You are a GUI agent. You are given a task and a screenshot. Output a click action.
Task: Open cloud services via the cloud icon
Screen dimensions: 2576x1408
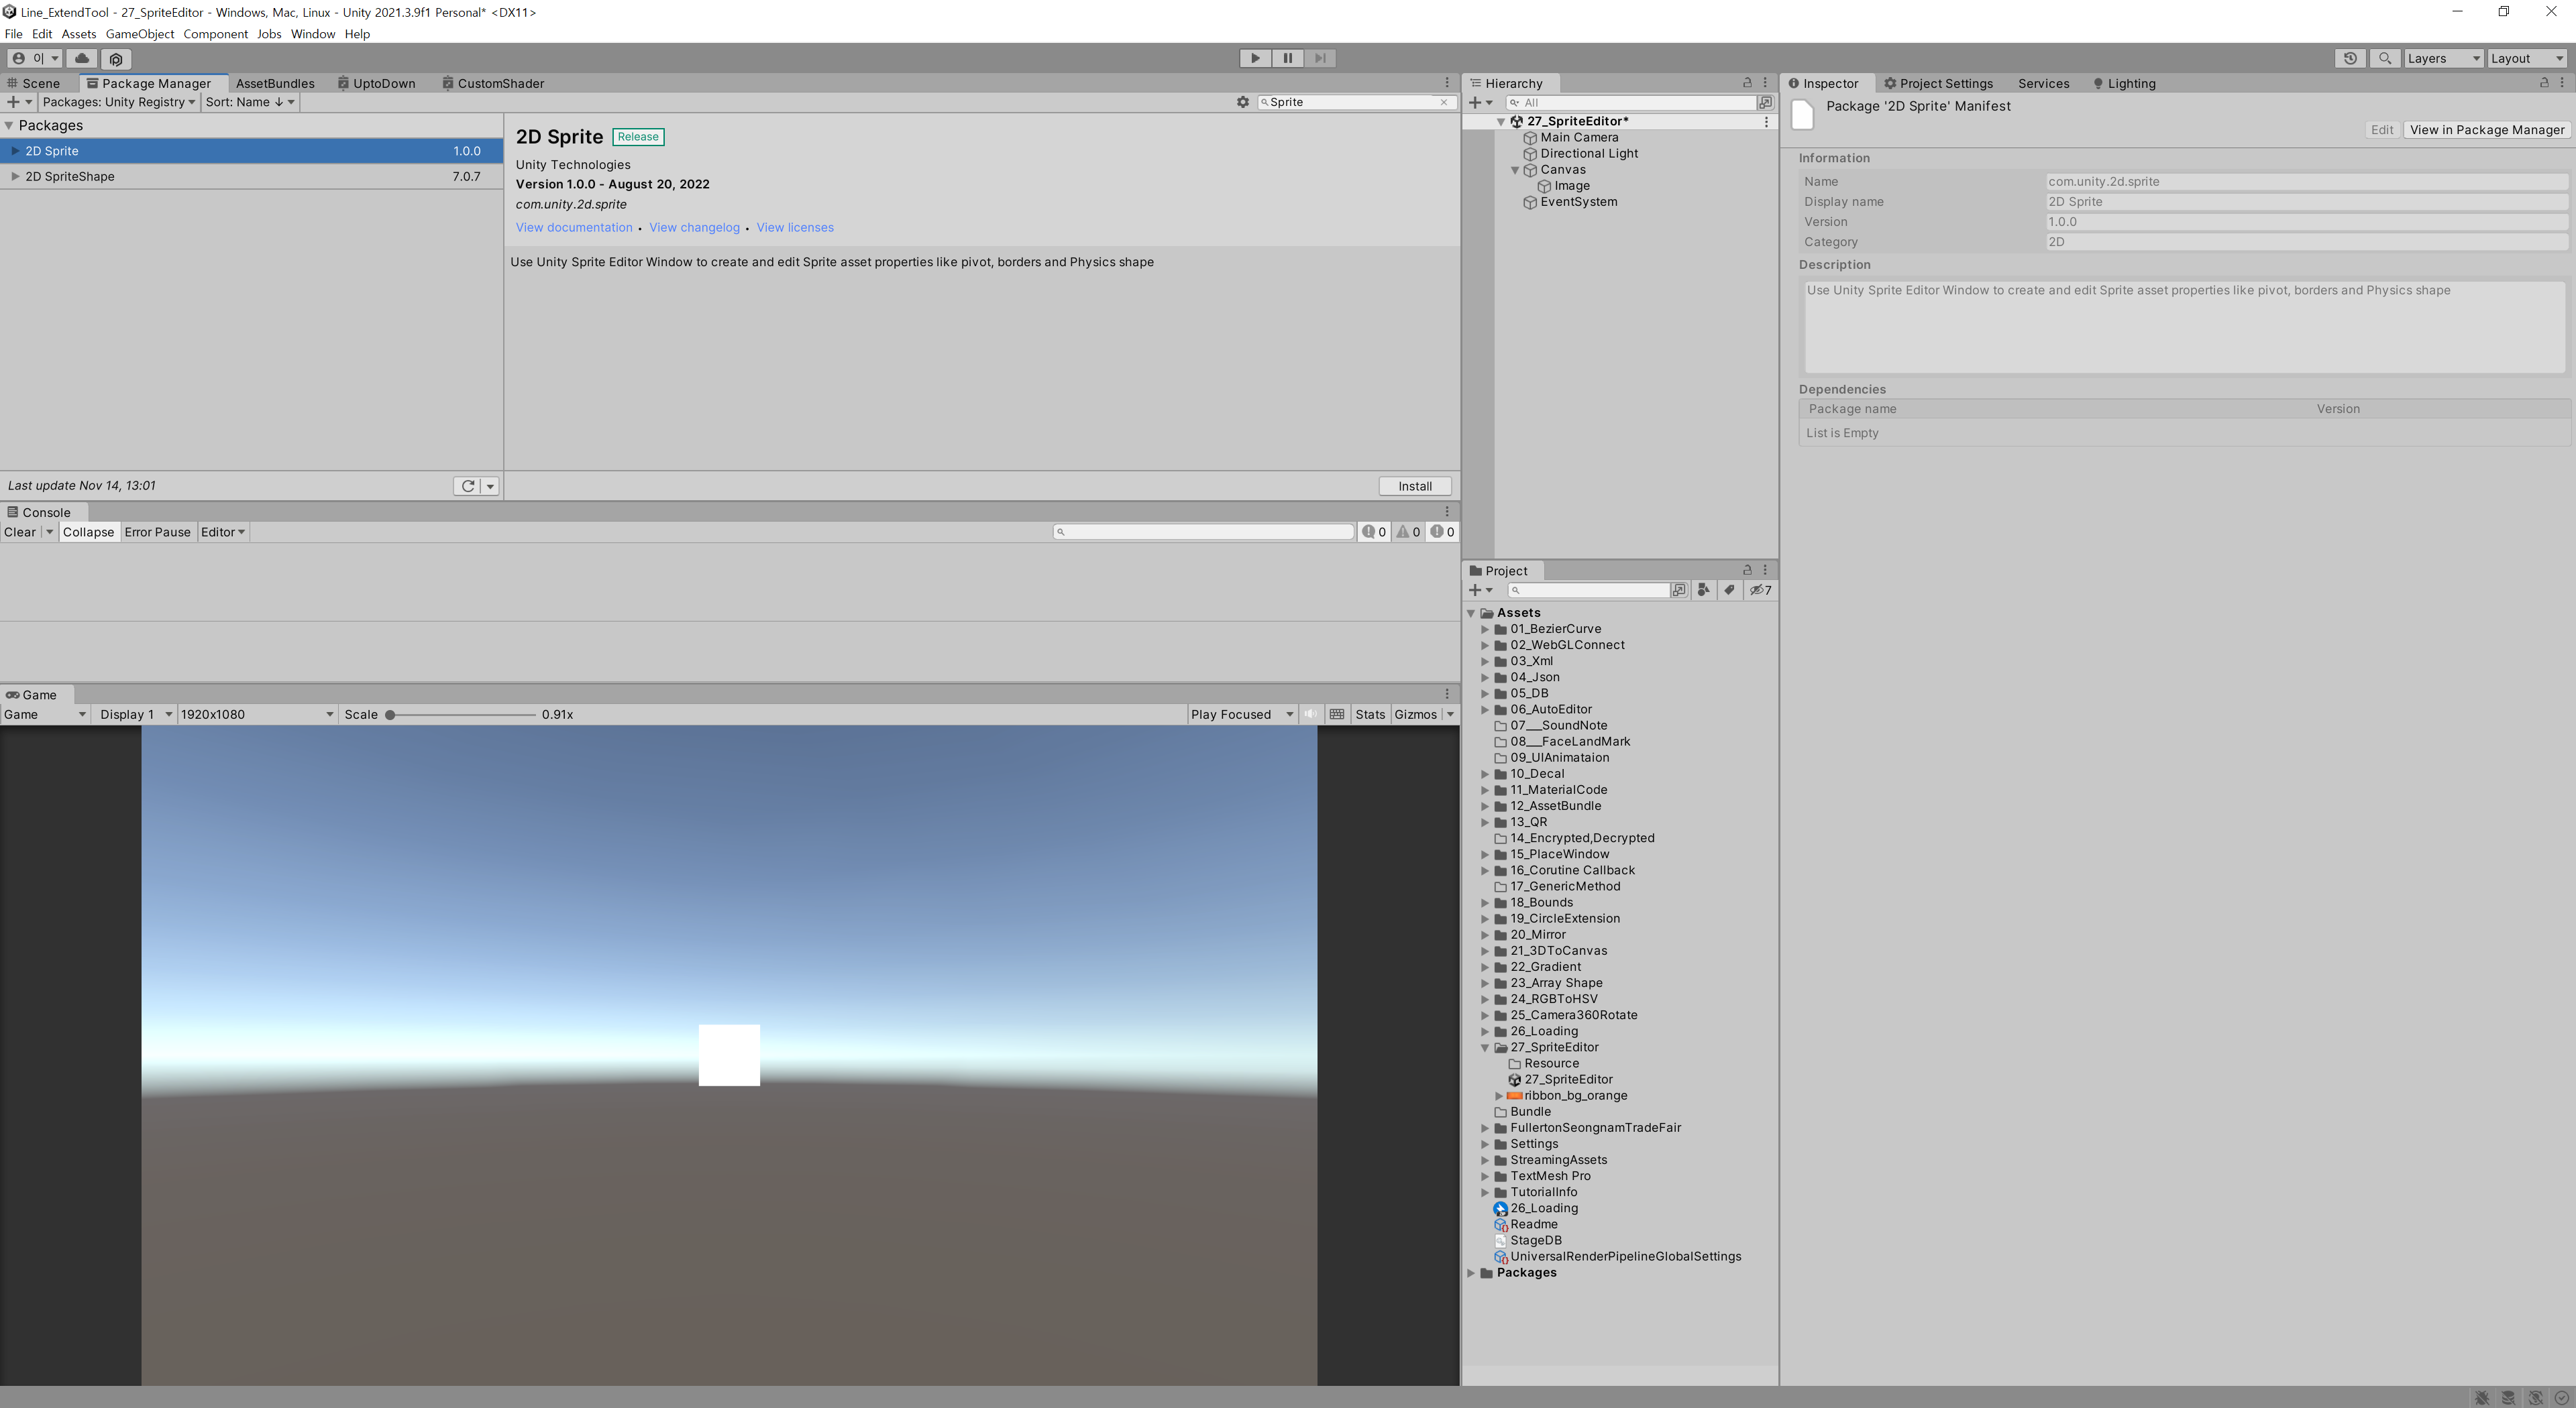(x=82, y=58)
